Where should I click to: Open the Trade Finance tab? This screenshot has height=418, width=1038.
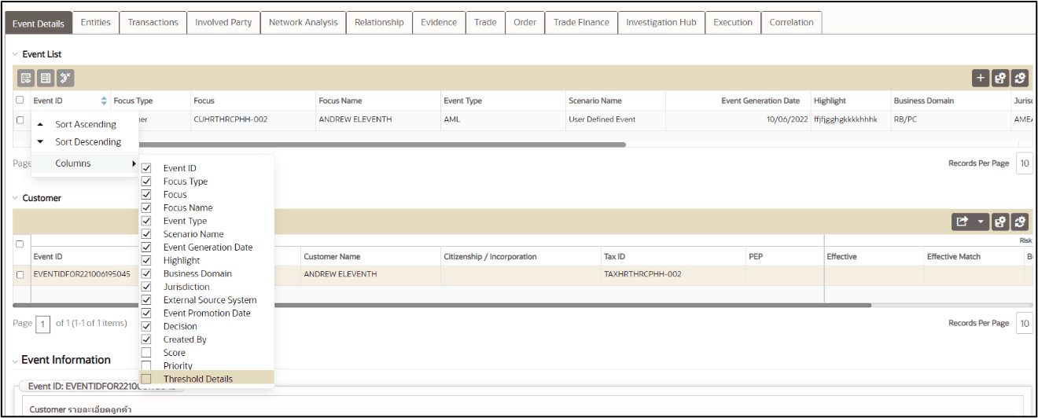pos(581,22)
